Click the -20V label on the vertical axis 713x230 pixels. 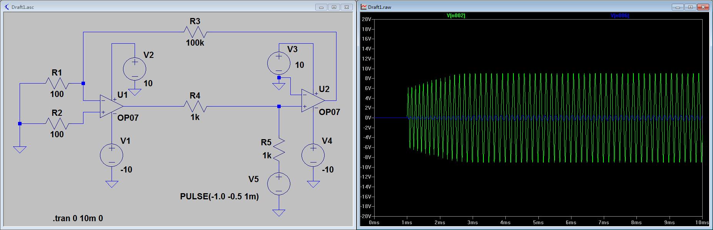pyautogui.click(x=366, y=216)
